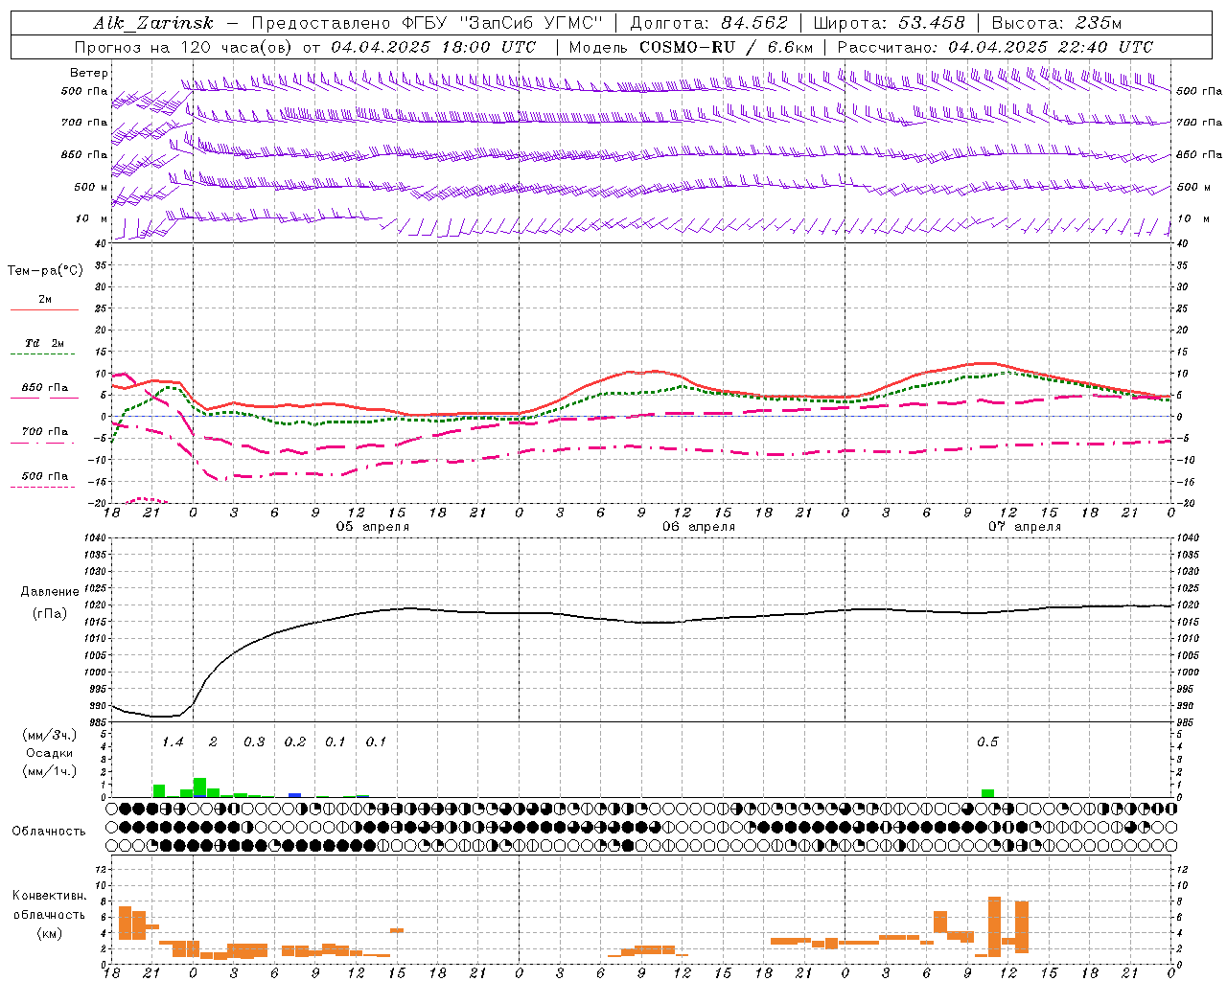Click the Td 2м dew point legend entry
The height and width of the screenshot is (981, 1227).
point(44,343)
